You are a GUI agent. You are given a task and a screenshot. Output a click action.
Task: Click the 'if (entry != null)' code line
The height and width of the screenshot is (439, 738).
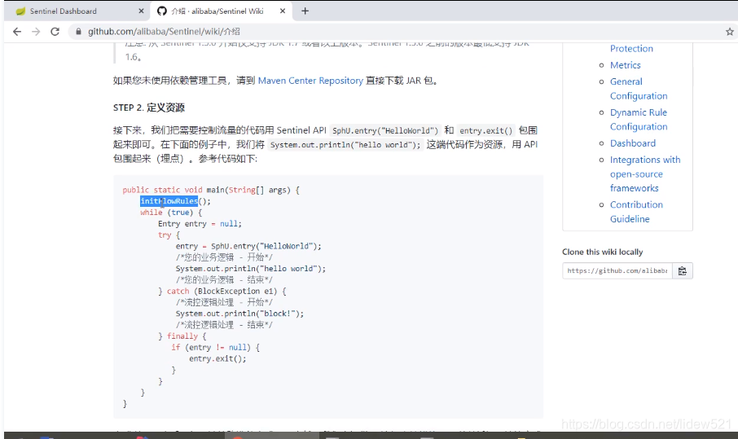click(x=216, y=347)
